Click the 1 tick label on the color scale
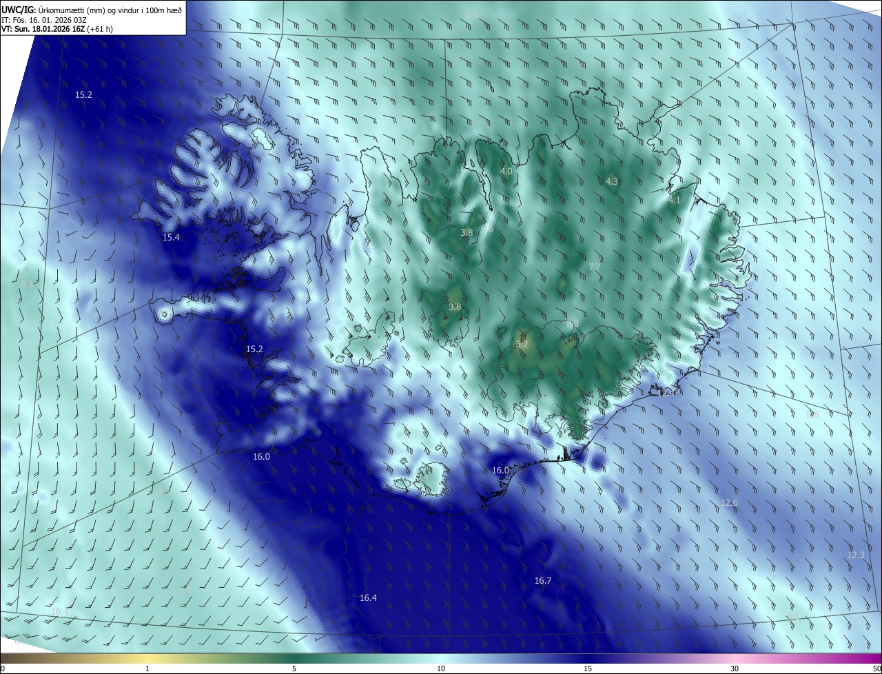 pyautogui.click(x=147, y=668)
